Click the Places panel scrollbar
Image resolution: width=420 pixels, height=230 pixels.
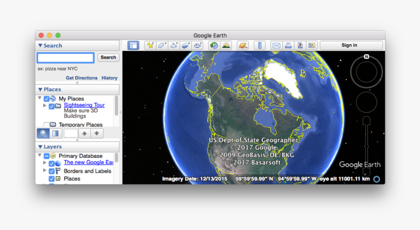tap(117, 106)
